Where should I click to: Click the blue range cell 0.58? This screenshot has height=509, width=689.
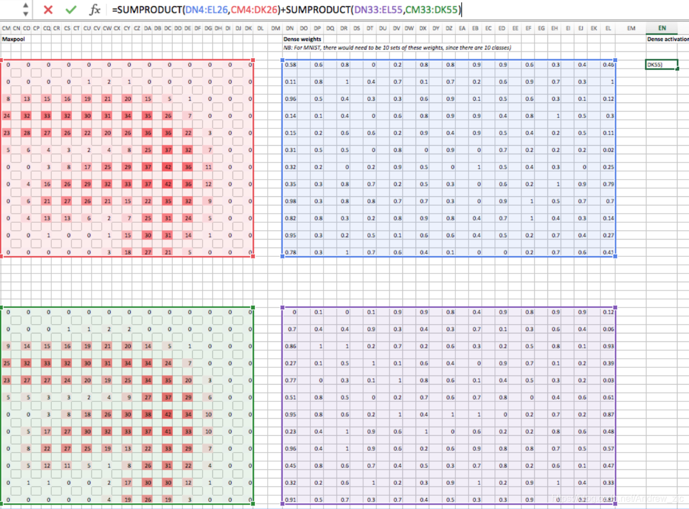[290, 64]
